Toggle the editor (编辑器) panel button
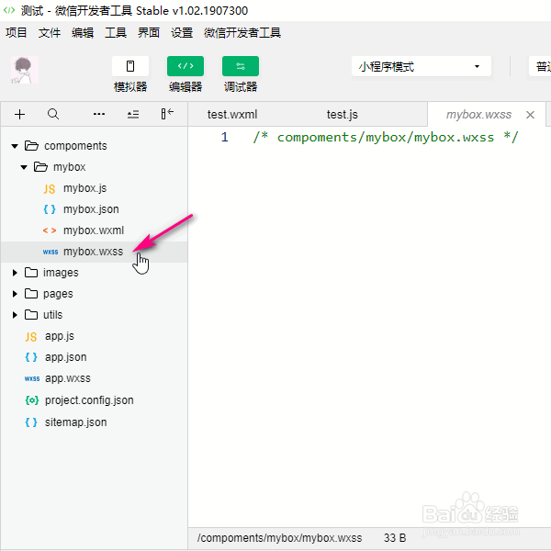This screenshot has width=551, height=551. tap(186, 66)
